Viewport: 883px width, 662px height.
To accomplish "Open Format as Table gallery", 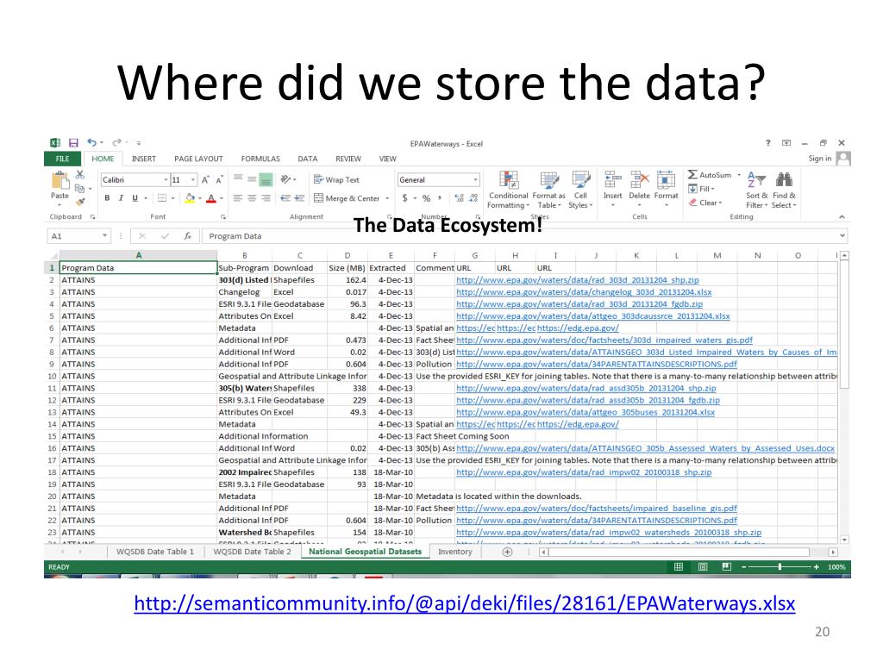I will tap(548, 190).
